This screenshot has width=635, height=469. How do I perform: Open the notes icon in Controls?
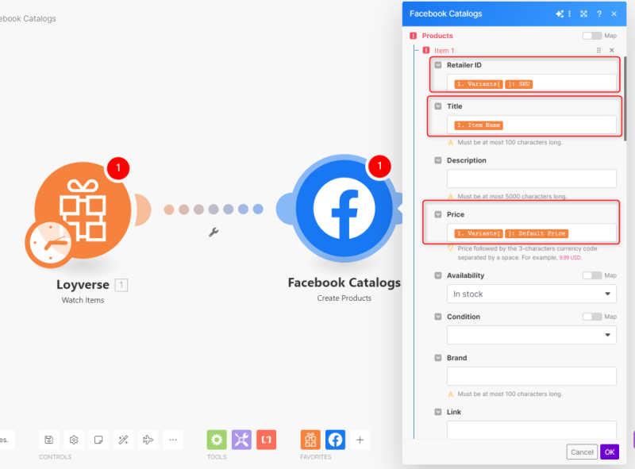pyautogui.click(x=98, y=440)
